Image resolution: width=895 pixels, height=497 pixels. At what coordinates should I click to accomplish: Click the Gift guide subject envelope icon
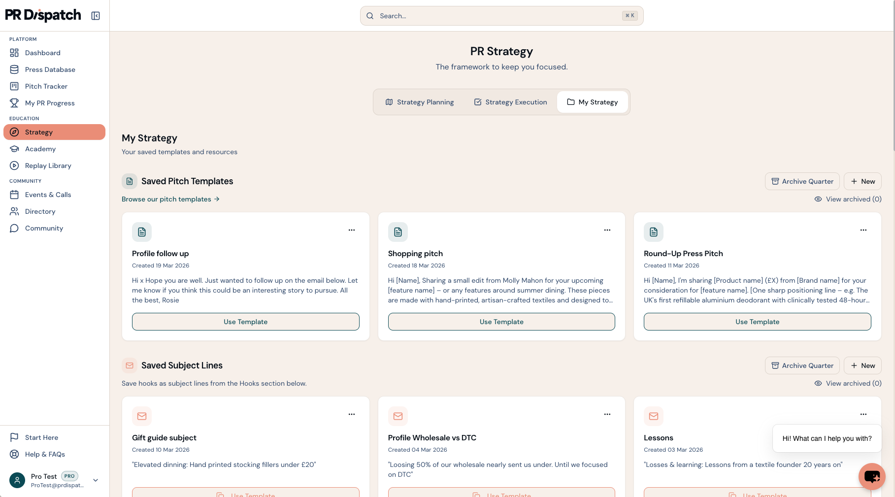point(142,416)
